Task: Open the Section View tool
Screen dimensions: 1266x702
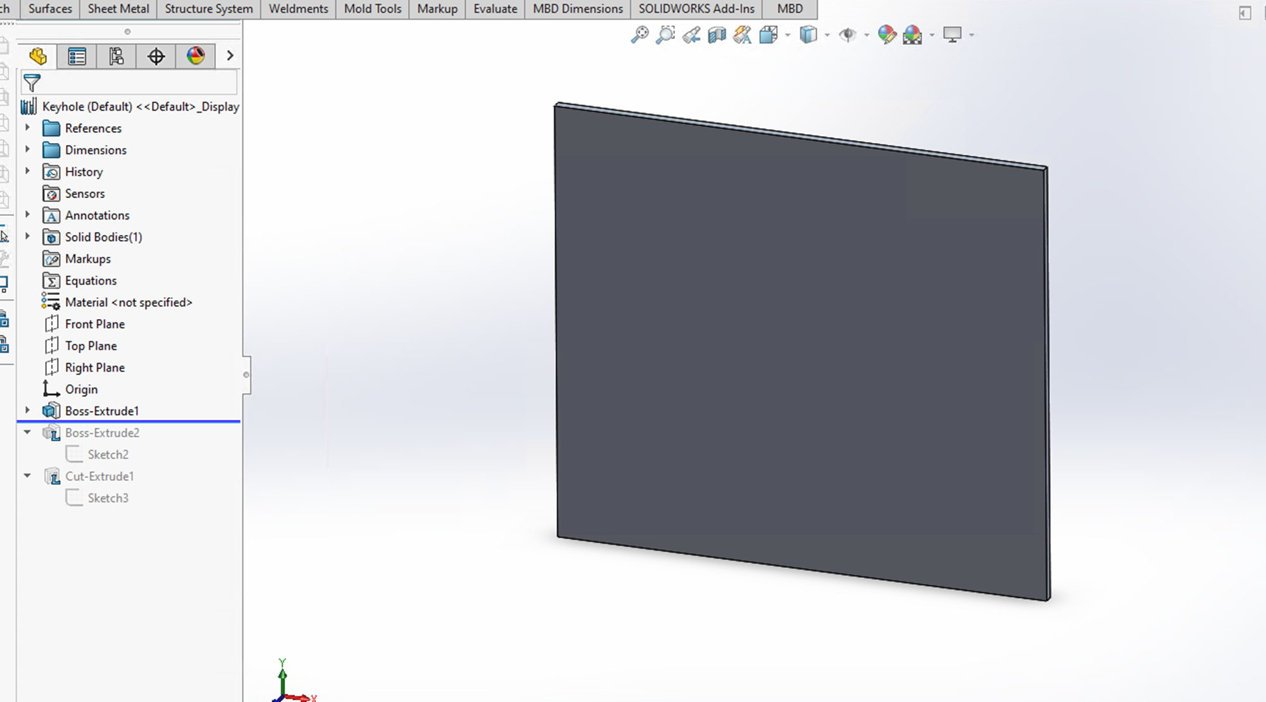Action: 717,36
